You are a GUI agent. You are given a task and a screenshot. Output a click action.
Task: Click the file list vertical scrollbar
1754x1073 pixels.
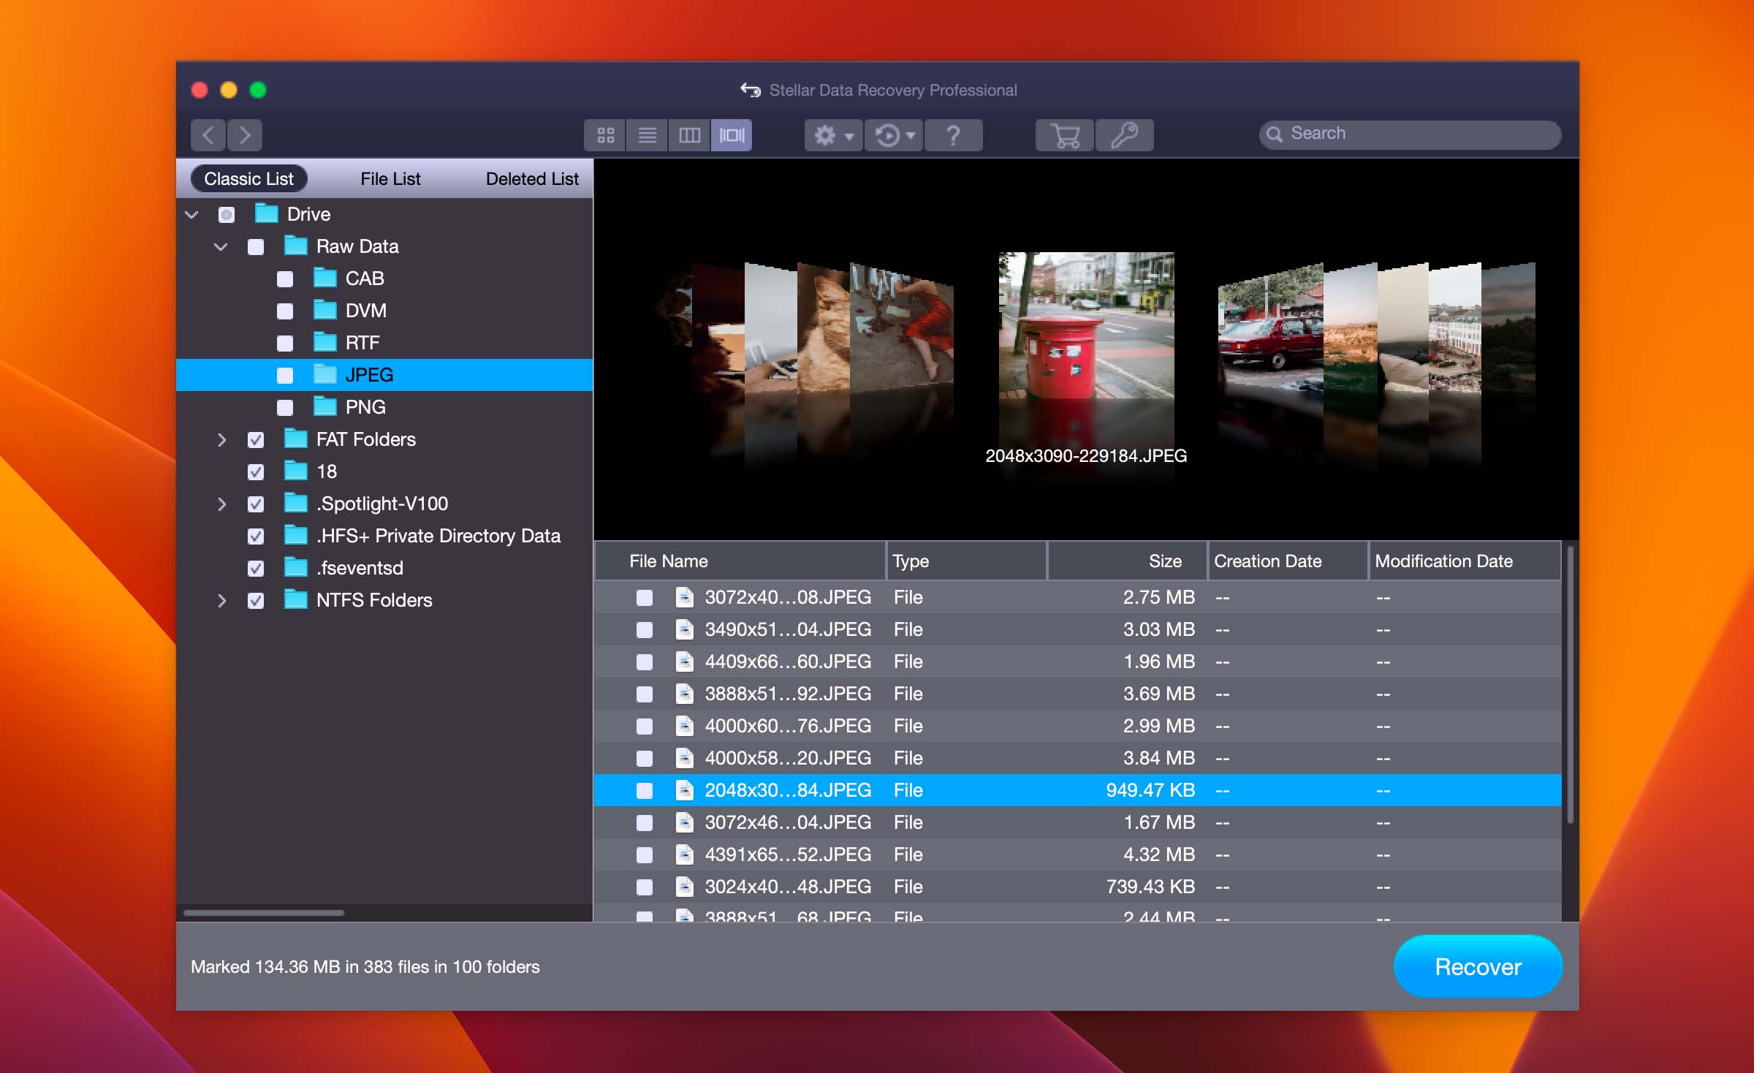pos(1570,685)
